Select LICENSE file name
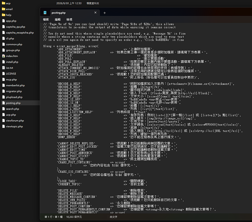The image size is (252, 222). click(11, 74)
